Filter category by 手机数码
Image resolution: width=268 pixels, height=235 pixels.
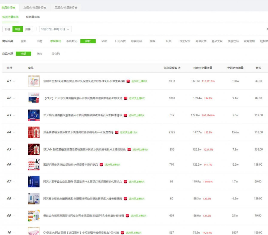click(x=72, y=41)
